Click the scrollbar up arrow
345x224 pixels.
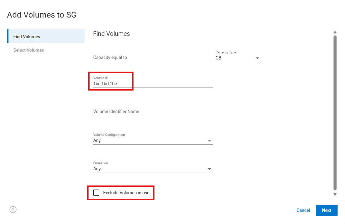pos(335,32)
